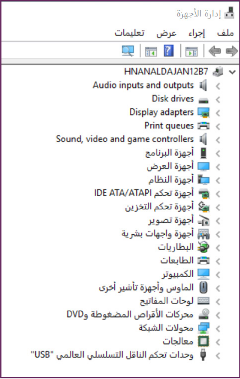240x379 pixels.
Task: Open the إجراء menu
Action: pyautogui.click(x=197, y=33)
